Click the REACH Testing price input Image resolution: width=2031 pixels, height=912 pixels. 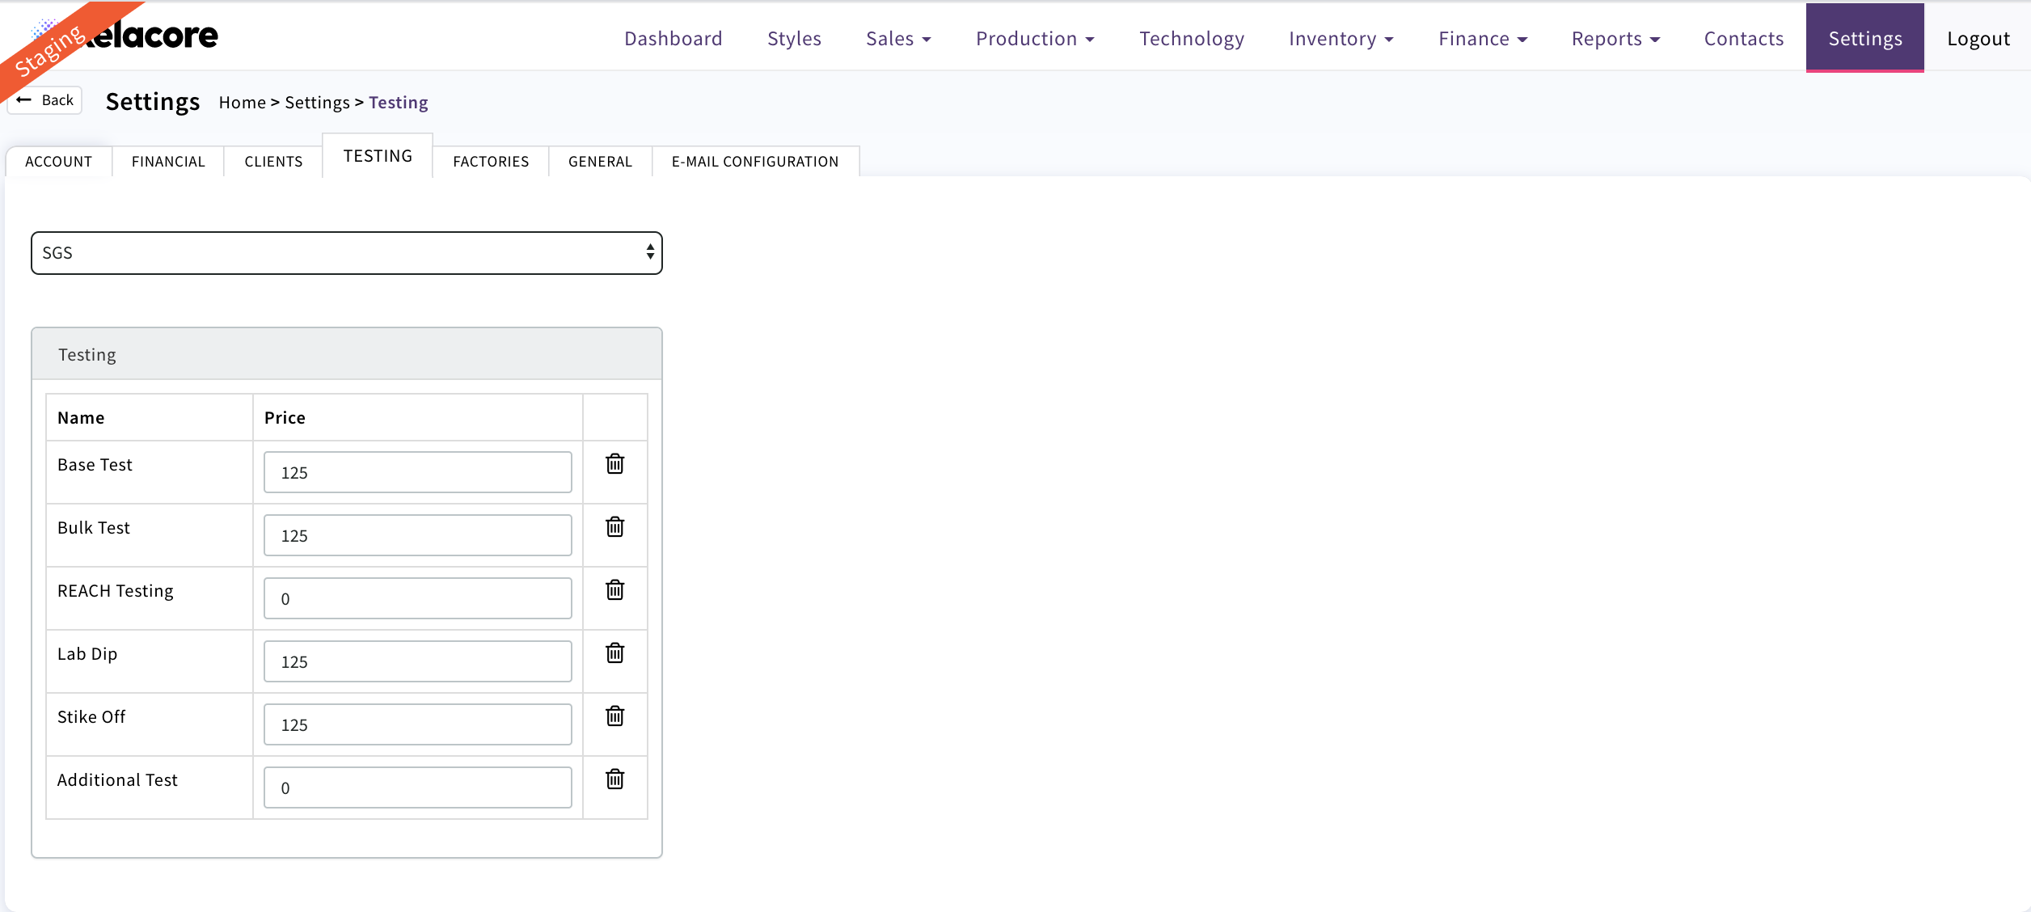click(417, 598)
